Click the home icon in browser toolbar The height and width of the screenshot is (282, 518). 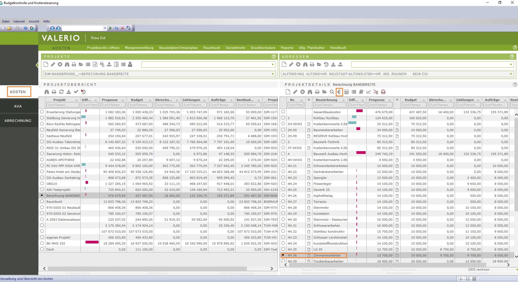click(128, 28)
